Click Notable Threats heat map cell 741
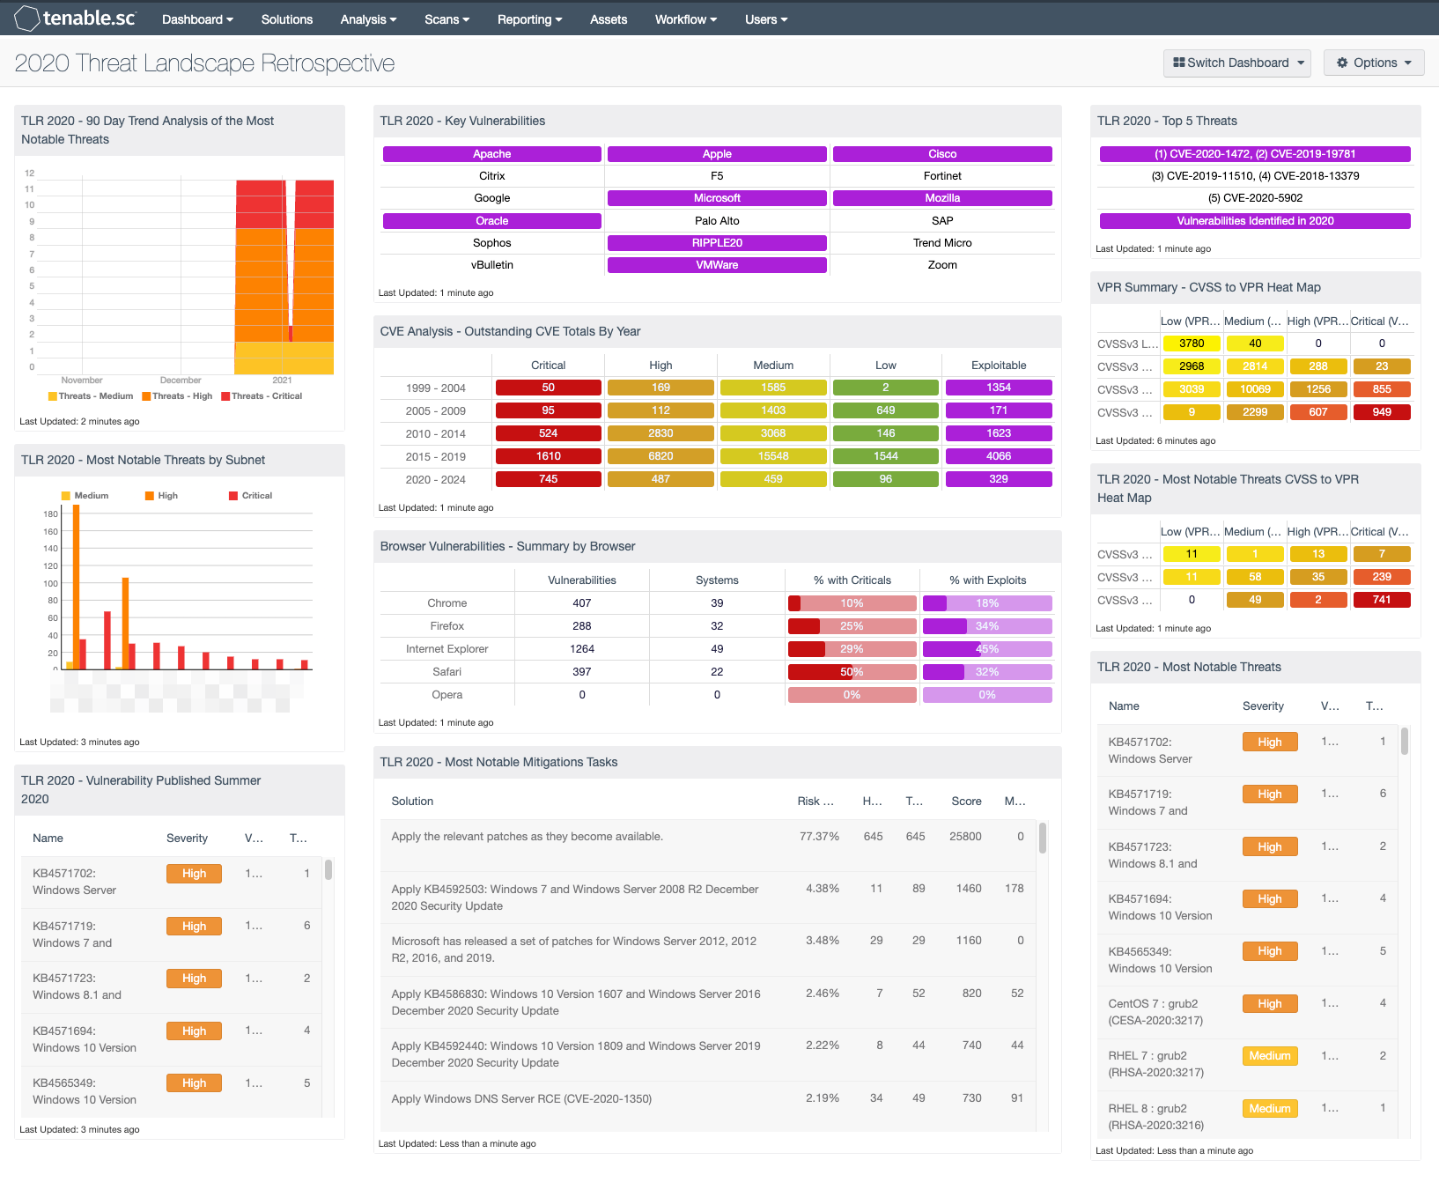Screen dimensions: 1439x1197 click(x=1382, y=600)
